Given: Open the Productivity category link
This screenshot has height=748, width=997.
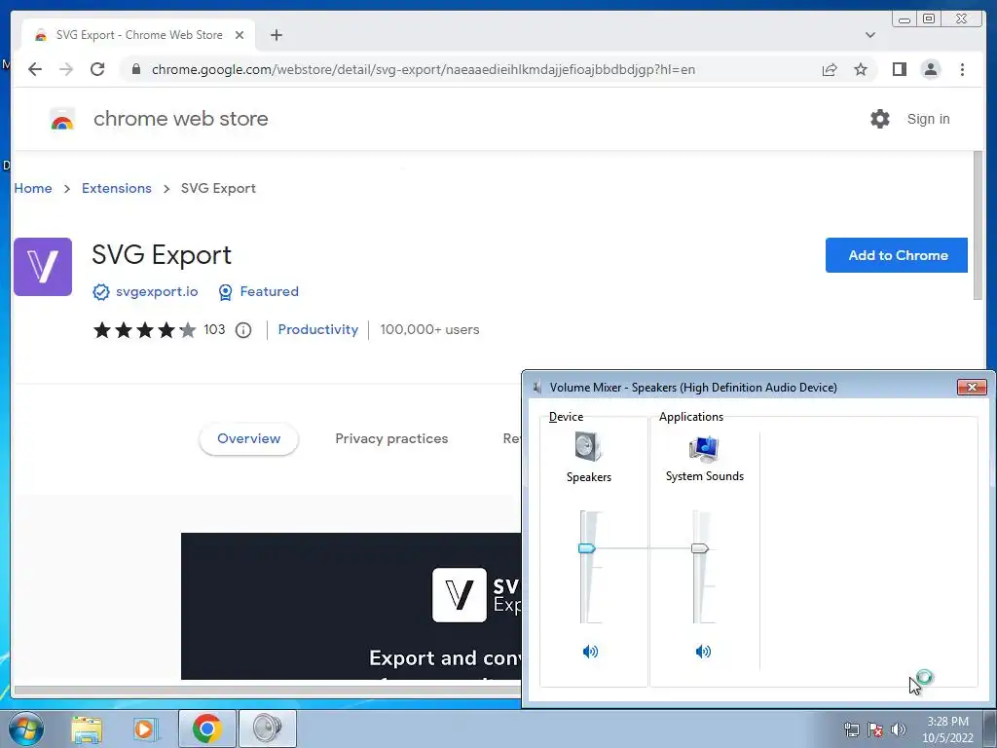Looking at the screenshot, I should click(318, 329).
